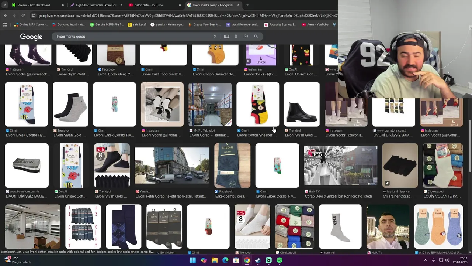Screen dimensions: 472x266
Task: Open Microsoft Edge from the taskbar
Action: coord(225,260)
